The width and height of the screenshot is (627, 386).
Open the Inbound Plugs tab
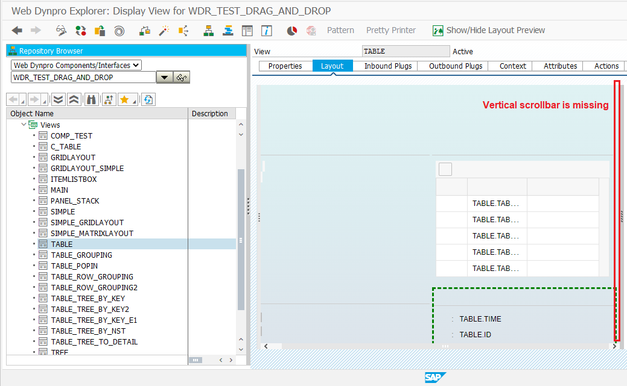[x=388, y=66]
